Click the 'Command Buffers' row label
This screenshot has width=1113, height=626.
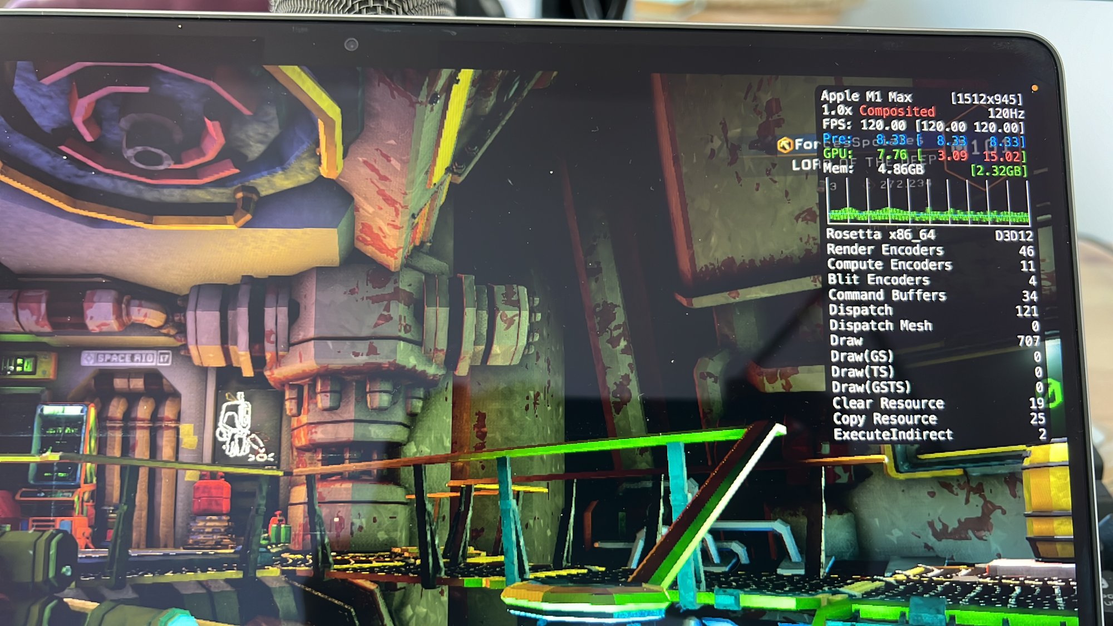[887, 295]
